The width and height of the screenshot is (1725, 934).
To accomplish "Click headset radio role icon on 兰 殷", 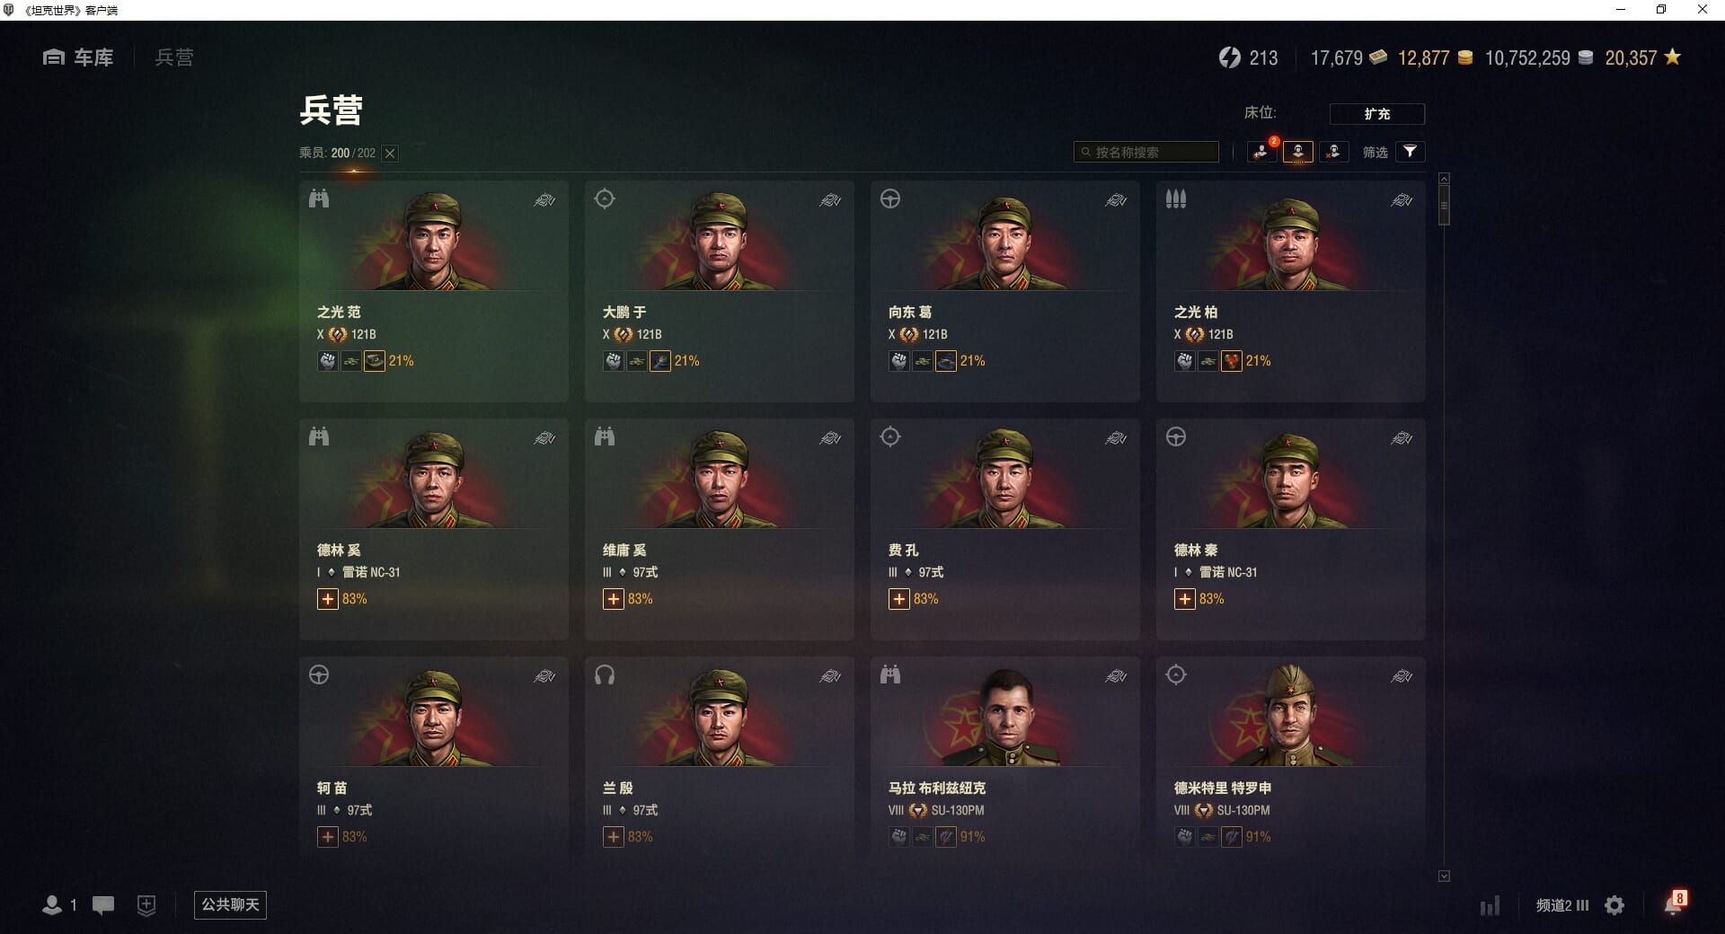I will tap(605, 675).
